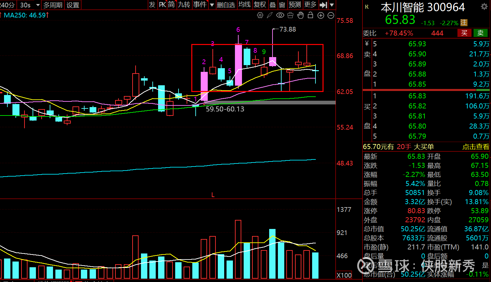
Task: Select the 九转 indicator tab
Action: coord(184,5)
